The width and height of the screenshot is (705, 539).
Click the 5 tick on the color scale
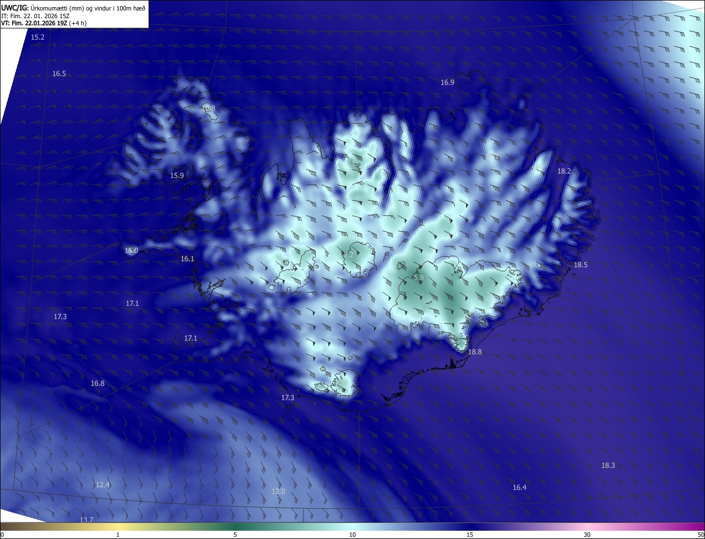[x=235, y=535]
